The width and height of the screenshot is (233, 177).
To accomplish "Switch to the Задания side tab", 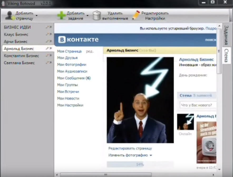I will [226, 35].
